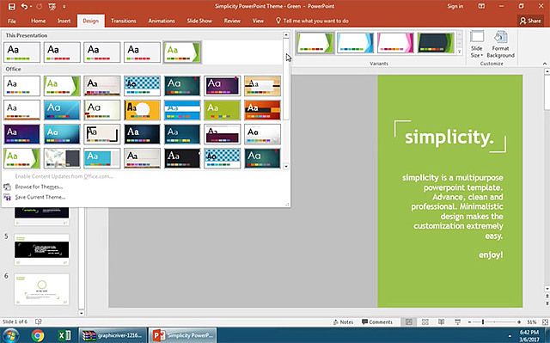Image resolution: width=550 pixels, height=343 pixels.
Task: Select slide 5 thumbnail
Action: 42,249
